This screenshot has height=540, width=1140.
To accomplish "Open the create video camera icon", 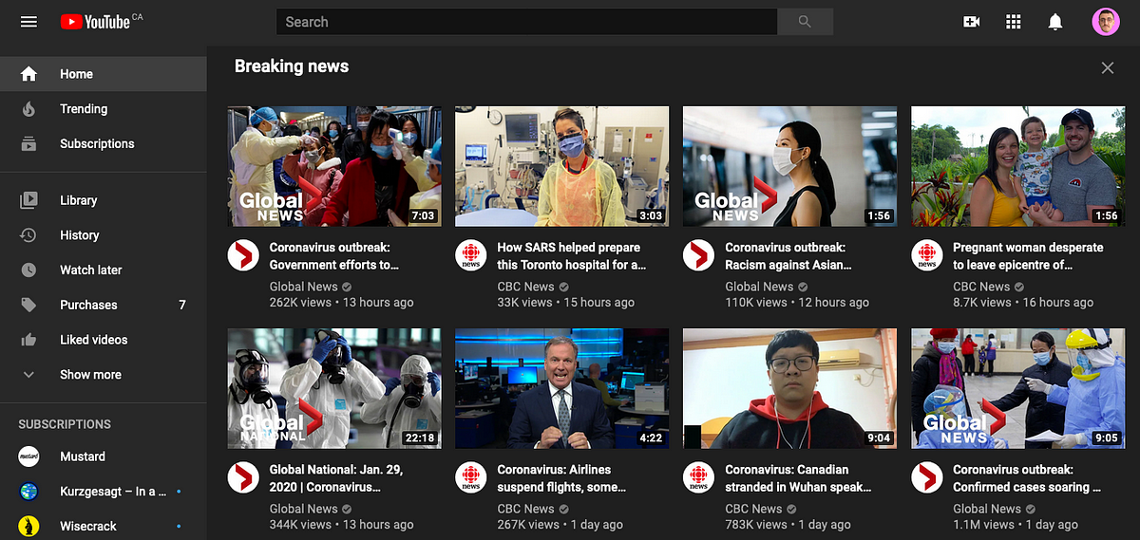I will pyautogui.click(x=971, y=22).
